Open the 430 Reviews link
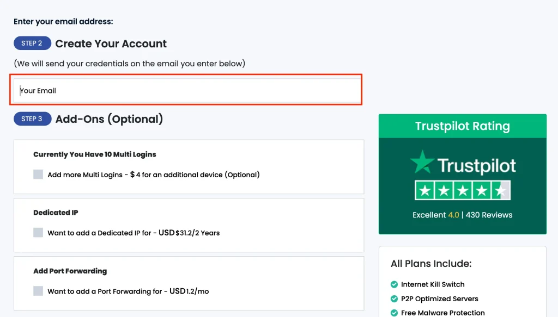 (489, 215)
